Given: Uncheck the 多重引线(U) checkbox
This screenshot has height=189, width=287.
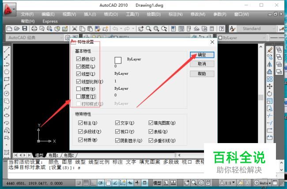Looking at the screenshot, I should pos(151,140).
